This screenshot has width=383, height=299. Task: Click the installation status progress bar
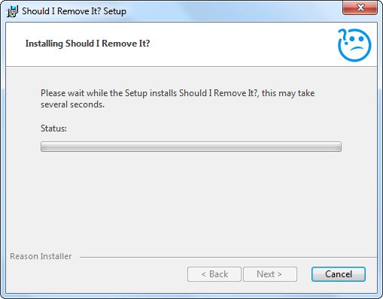pyautogui.click(x=191, y=146)
